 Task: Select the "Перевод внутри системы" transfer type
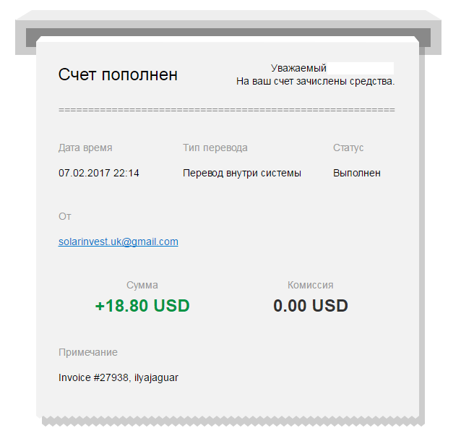click(242, 174)
